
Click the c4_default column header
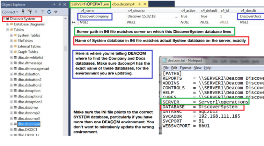(x=209, y=10)
